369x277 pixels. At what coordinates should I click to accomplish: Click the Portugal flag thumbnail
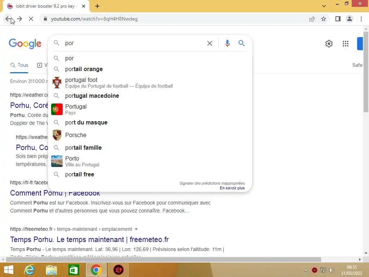click(x=57, y=109)
